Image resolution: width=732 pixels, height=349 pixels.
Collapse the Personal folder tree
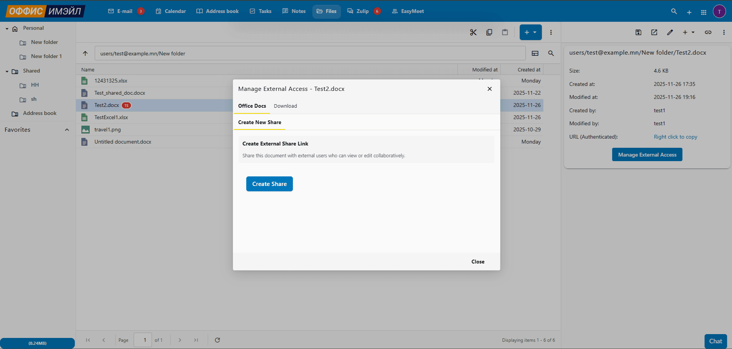7,29
